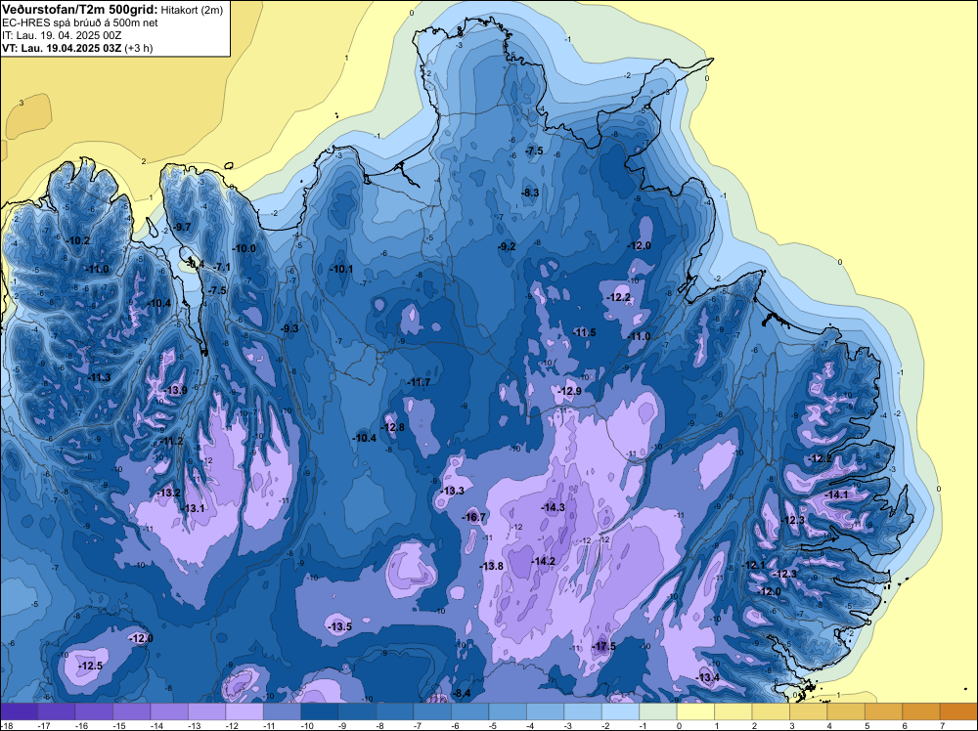Screen dimensions: 978x731
Task: Click the -11.5 temperature label
Action: point(585,332)
